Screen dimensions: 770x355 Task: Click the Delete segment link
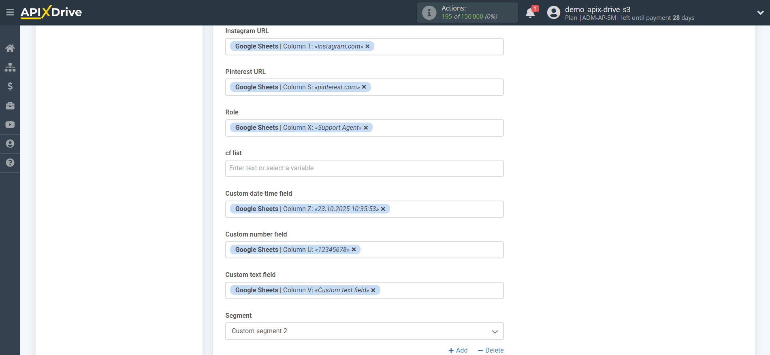[x=491, y=350]
